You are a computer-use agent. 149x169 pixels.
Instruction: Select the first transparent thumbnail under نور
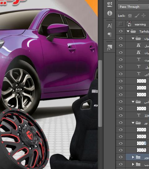point(142,129)
